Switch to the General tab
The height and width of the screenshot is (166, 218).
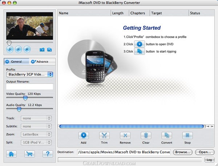[x=17, y=62]
